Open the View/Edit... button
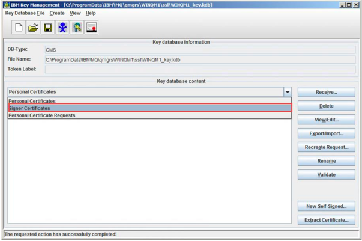This screenshot has height=241, width=362. coord(326,120)
